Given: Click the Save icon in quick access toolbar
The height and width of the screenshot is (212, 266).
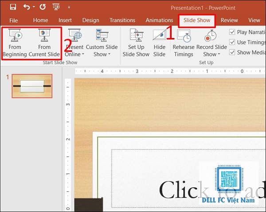Looking at the screenshot, I should pos(13,7).
